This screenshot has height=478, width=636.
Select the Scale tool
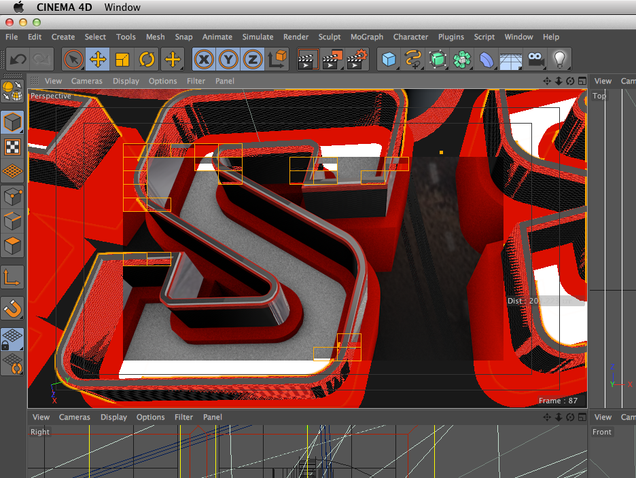click(x=122, y=60)
